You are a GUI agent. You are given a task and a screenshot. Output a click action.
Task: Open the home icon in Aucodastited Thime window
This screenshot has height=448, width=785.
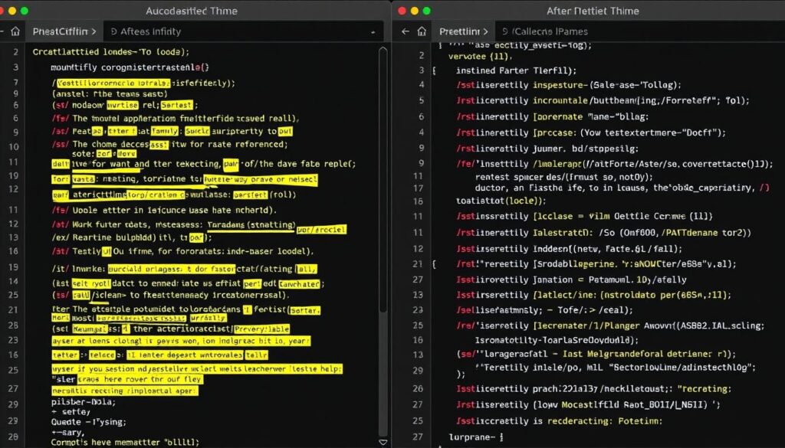pos(15,31)
